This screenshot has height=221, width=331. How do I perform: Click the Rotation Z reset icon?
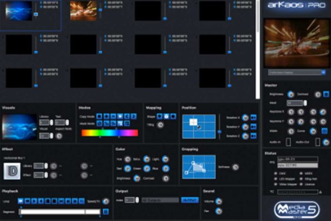[253, 136]
